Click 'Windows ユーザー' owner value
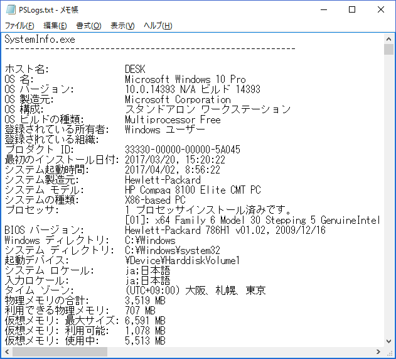 [165, 130]
